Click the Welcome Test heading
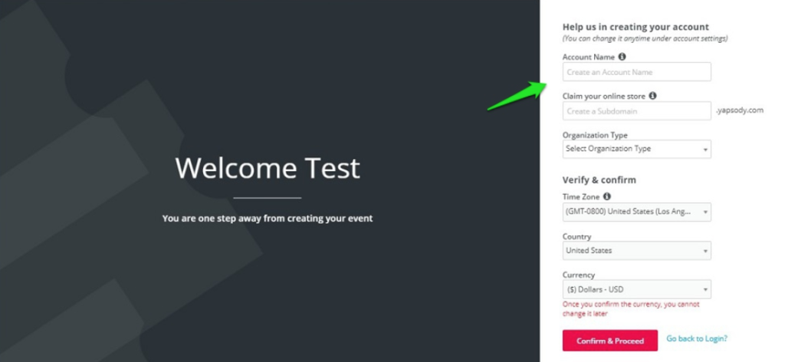The image size is (785, 362). [268, 168]
